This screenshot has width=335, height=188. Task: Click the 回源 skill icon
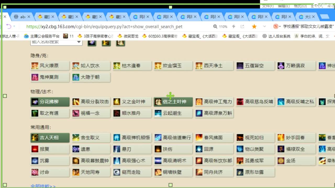point(199,149)
